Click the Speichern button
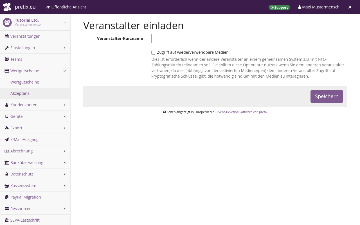 click(327, 96)
